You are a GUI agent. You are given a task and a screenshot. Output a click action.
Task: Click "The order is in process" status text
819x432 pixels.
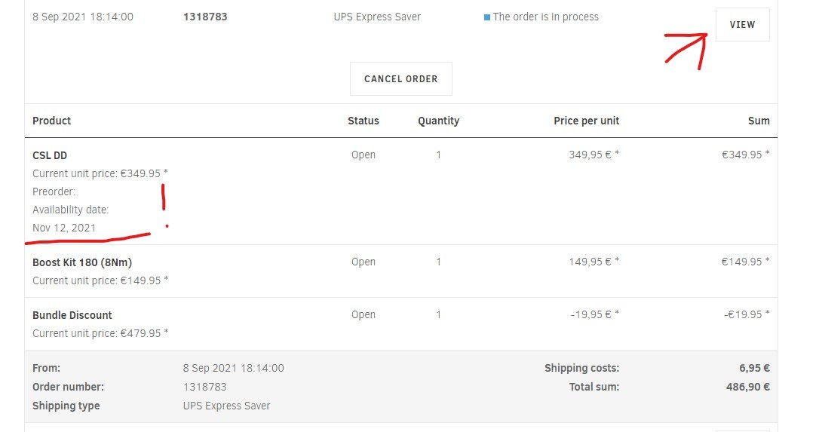[x=546, y=17]
